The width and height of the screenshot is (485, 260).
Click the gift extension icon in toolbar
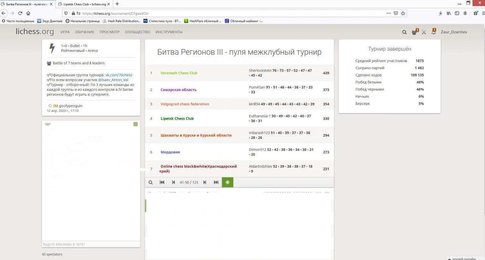click(476, 13)
